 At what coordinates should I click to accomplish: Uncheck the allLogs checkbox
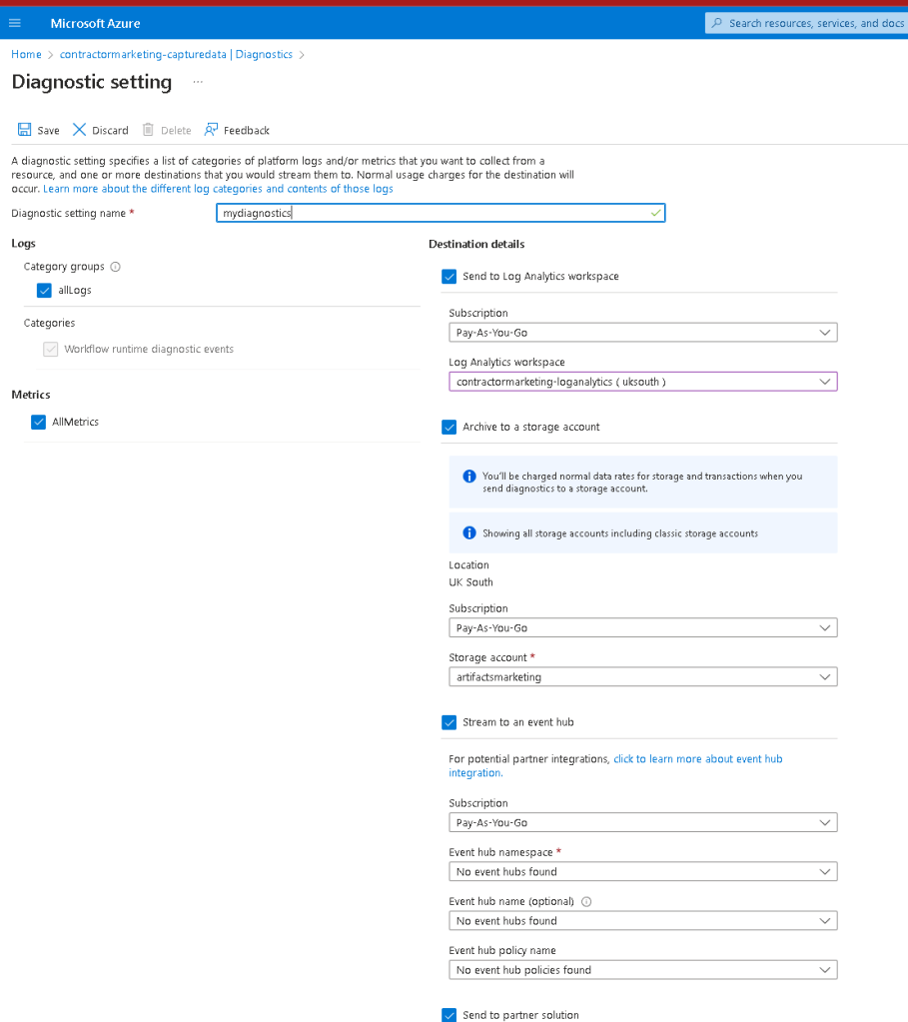point(44,290)
